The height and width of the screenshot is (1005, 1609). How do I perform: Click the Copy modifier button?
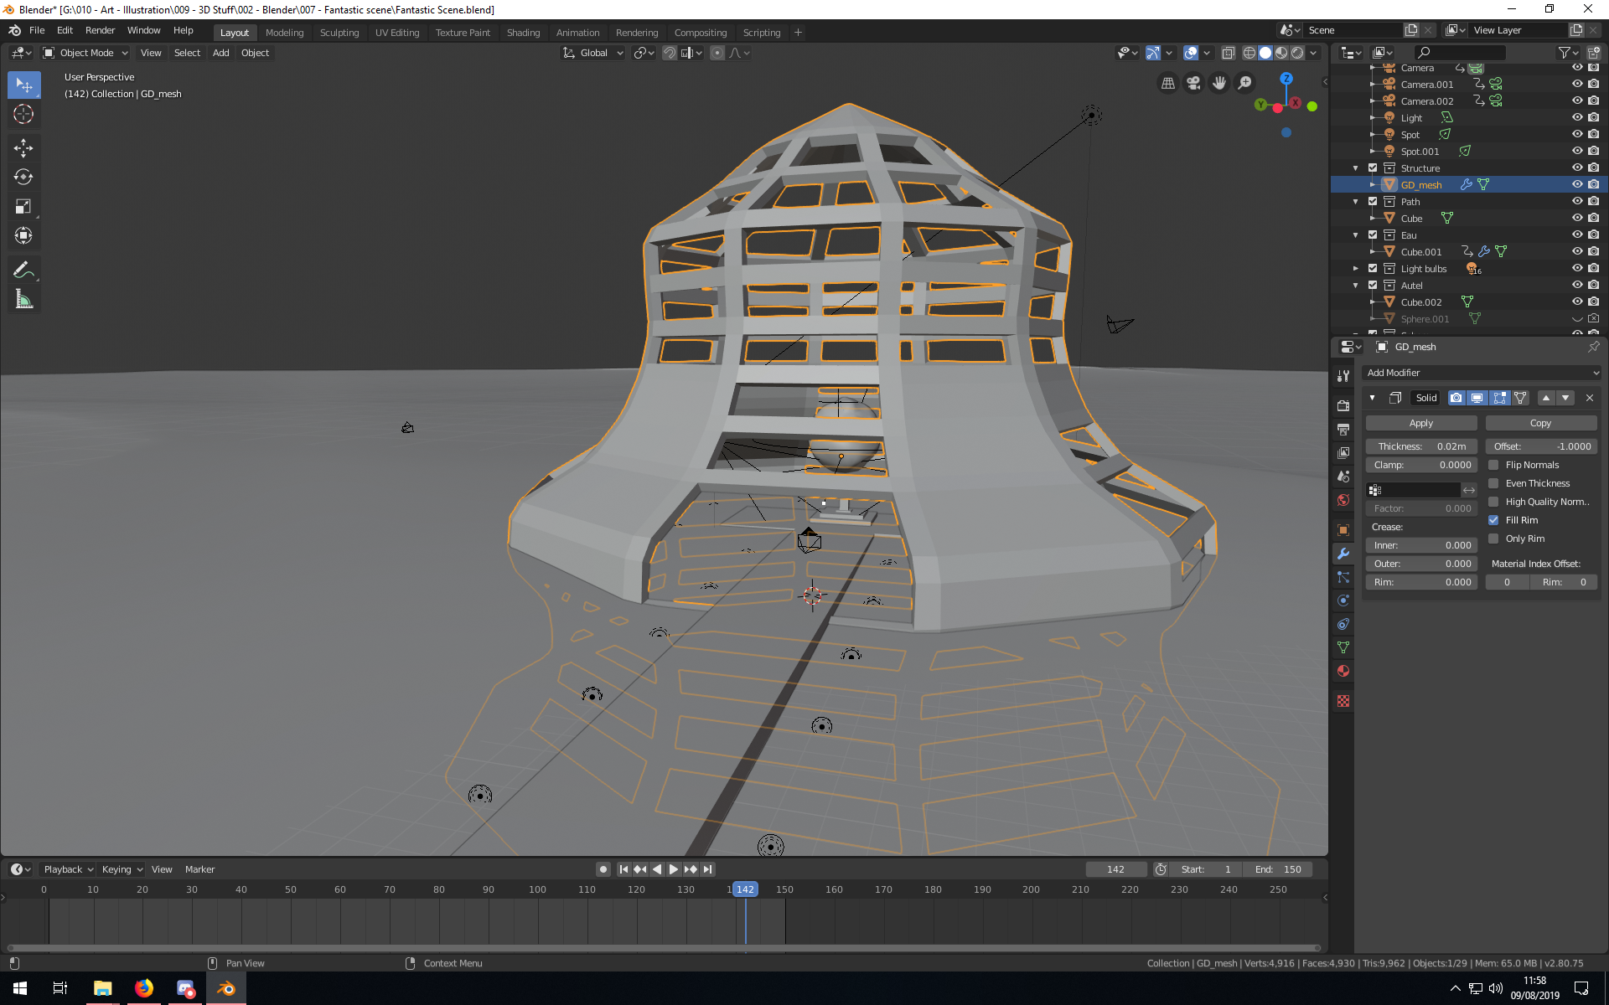tap(1540, 423)
